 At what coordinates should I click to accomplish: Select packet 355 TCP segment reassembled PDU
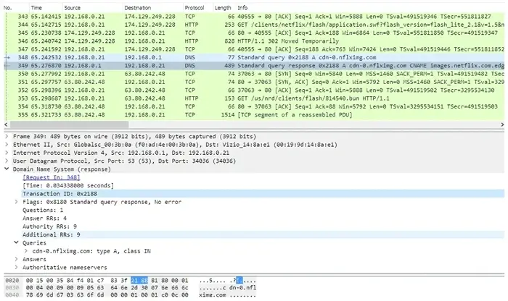click(254, 114)
